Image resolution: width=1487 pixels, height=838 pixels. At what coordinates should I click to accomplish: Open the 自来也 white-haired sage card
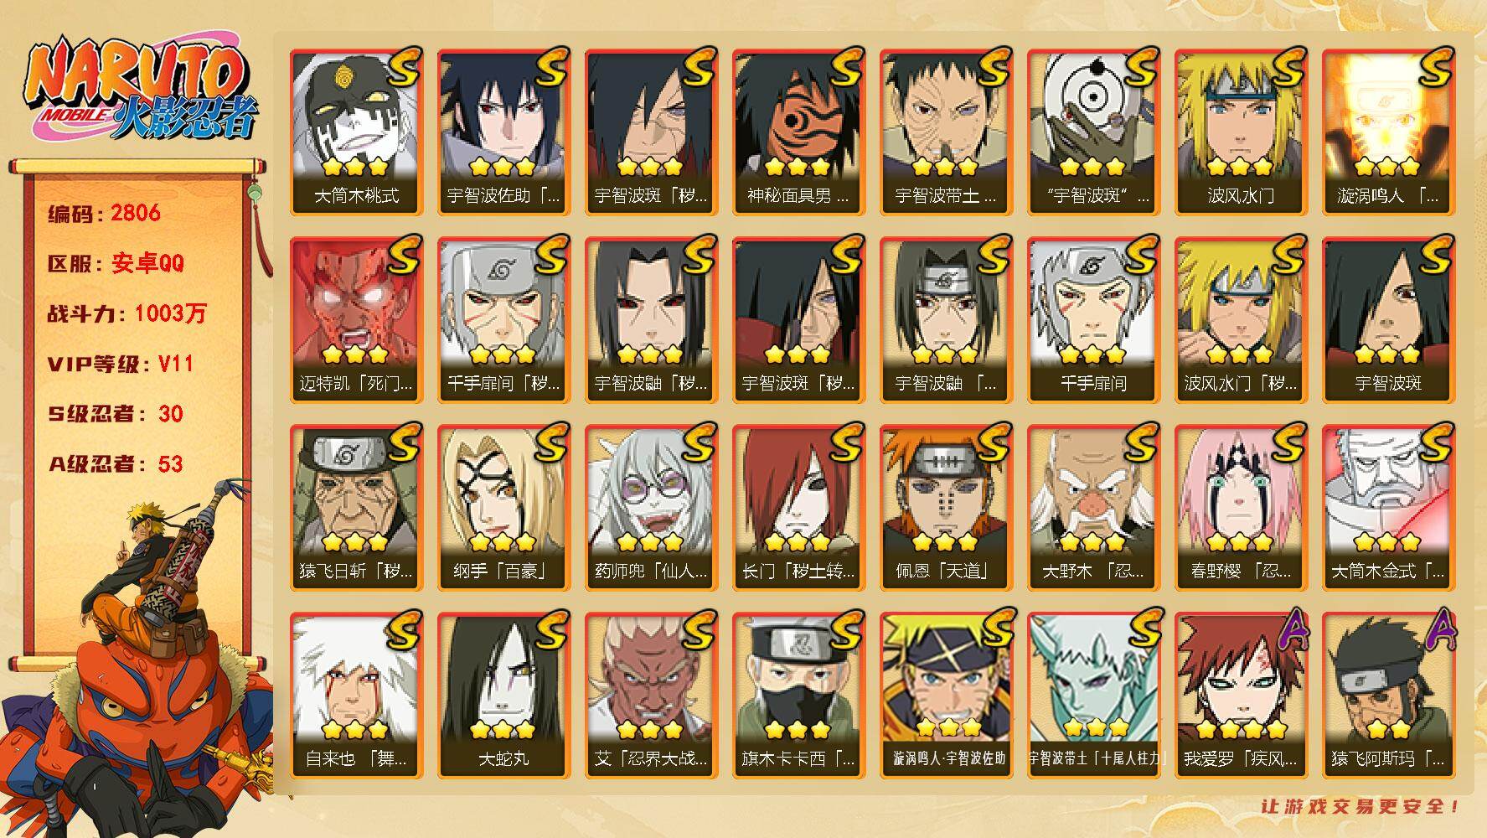pyautogui.click(x=356, y=695)
